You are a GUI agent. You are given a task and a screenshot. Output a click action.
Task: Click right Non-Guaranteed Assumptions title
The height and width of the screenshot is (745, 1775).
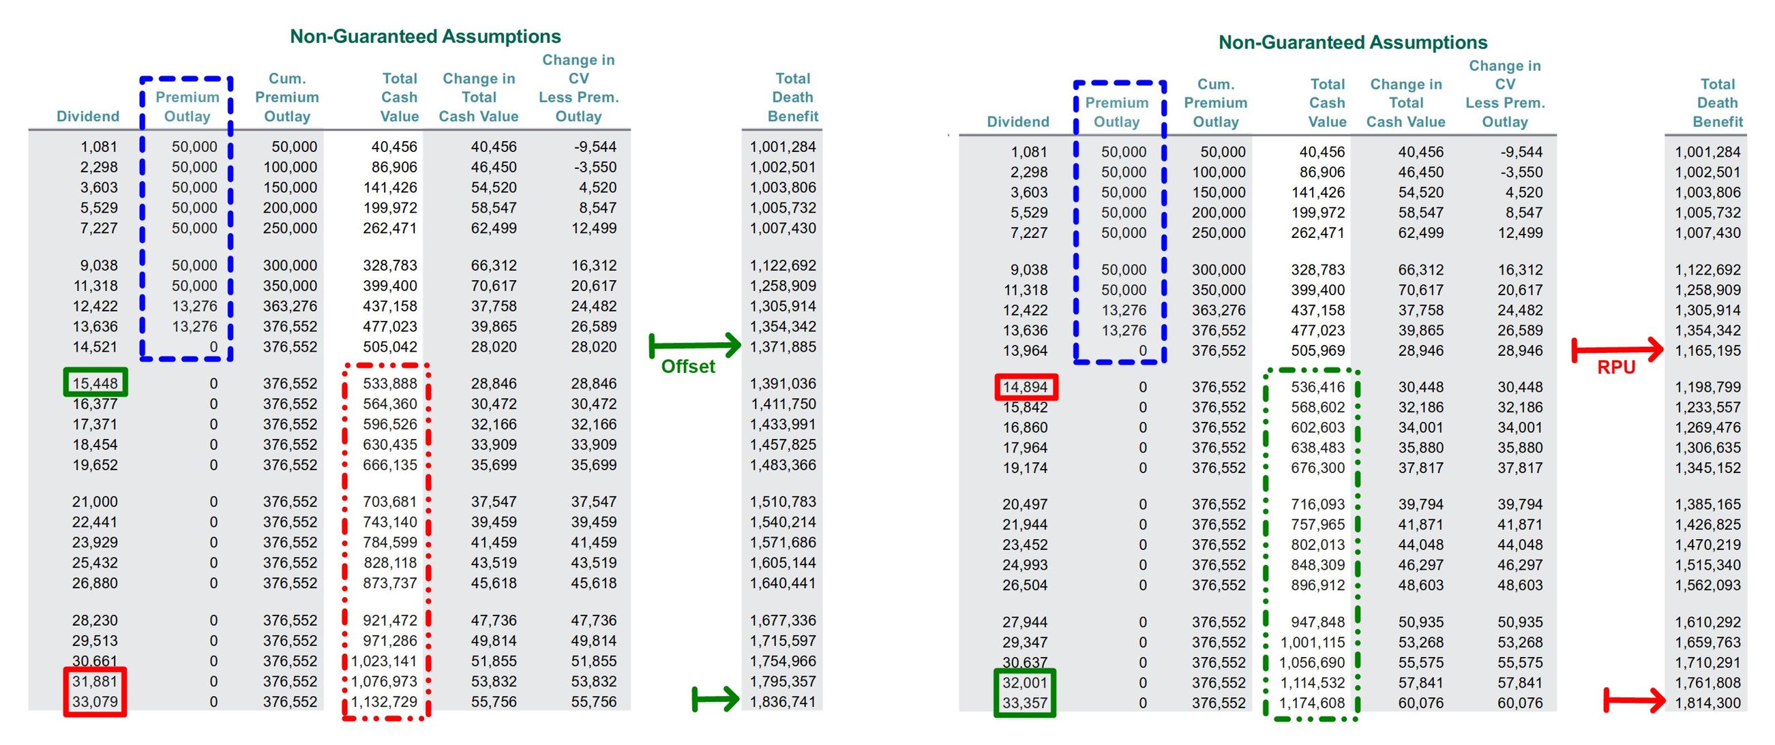point(1353,43)
